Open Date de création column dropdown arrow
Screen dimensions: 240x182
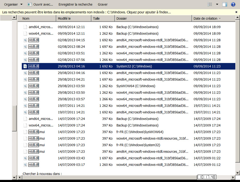[x=220, y=19]
